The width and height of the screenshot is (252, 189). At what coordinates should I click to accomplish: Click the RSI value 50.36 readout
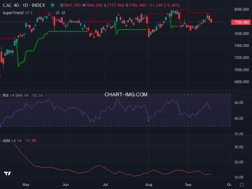[x=37, y=95]
